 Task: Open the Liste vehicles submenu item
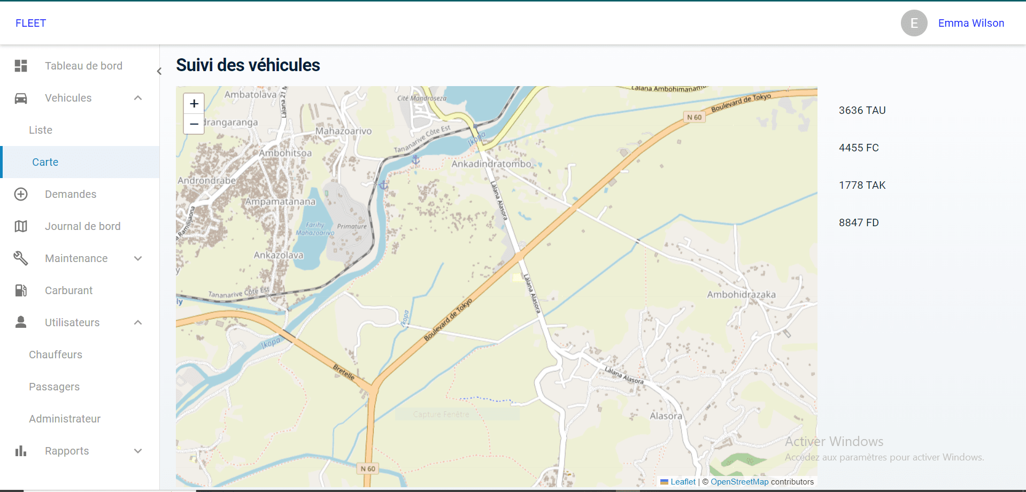(x=80, y=130)
